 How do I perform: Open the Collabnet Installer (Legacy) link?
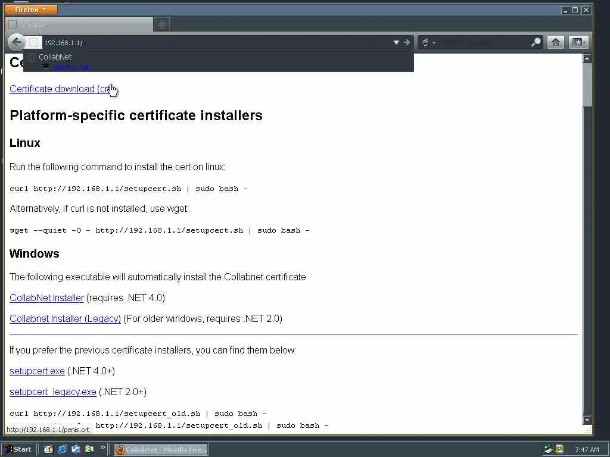(65, 319)
